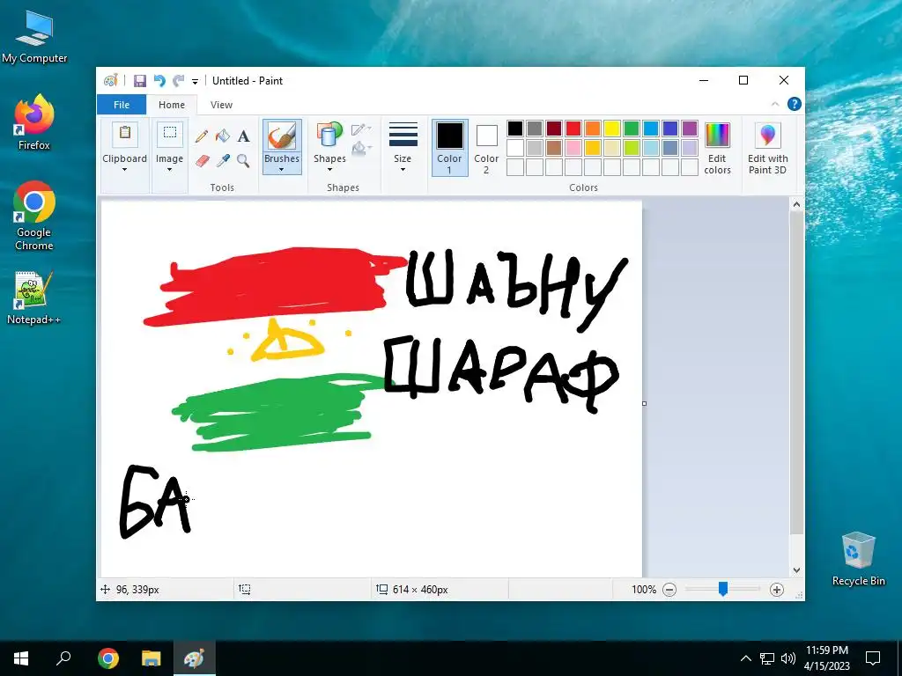Expand the Image dropdown arrow
Viewport: 902px width, 676px height.
[x=169, y=170]
